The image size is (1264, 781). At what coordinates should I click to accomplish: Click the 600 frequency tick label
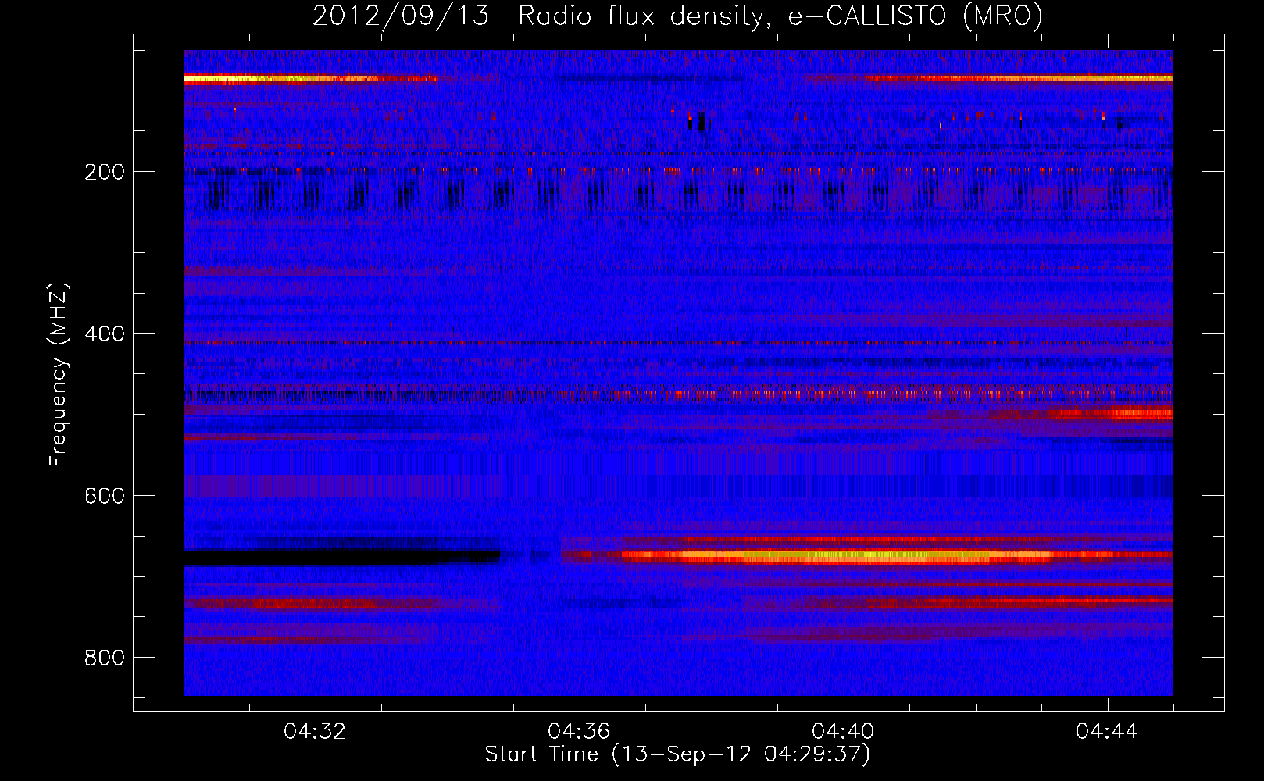coord(105,496)
